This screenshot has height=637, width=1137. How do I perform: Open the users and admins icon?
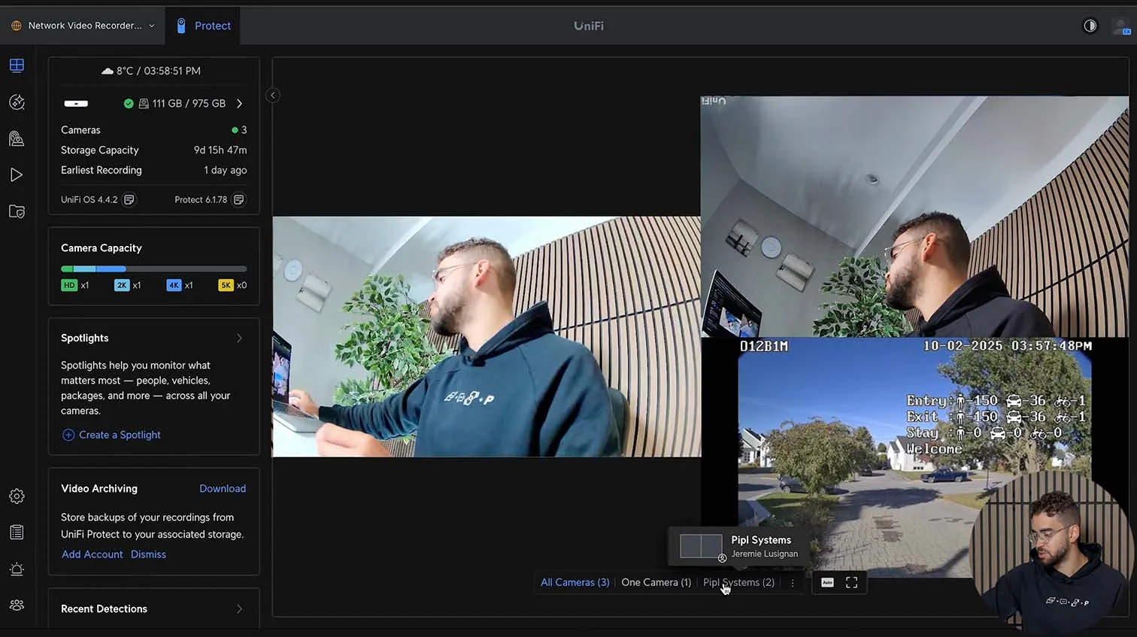[x=17, y=605]
